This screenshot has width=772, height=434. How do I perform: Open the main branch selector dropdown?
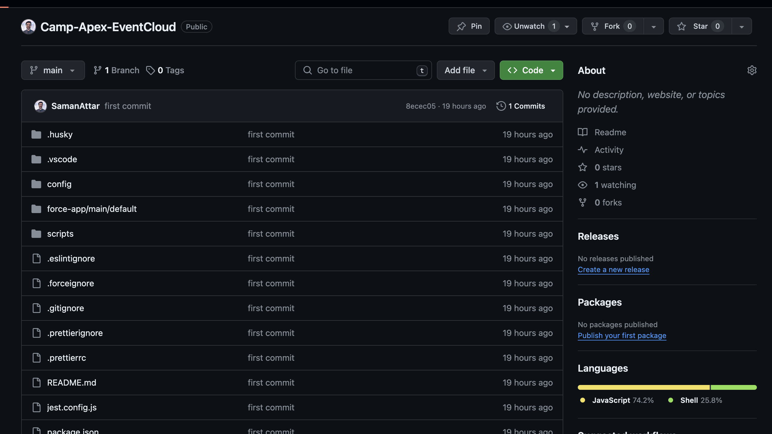tap(53, 70)
